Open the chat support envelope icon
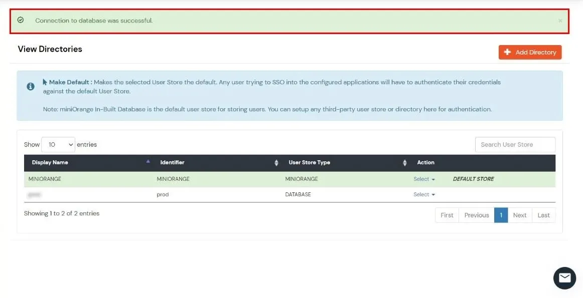 click(564, 278)
